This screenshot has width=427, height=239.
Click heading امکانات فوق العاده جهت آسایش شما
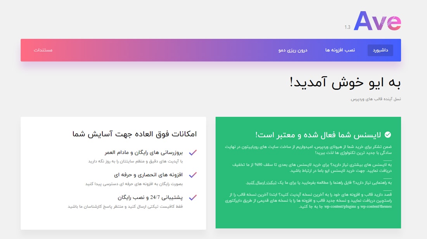coord(135,134)
